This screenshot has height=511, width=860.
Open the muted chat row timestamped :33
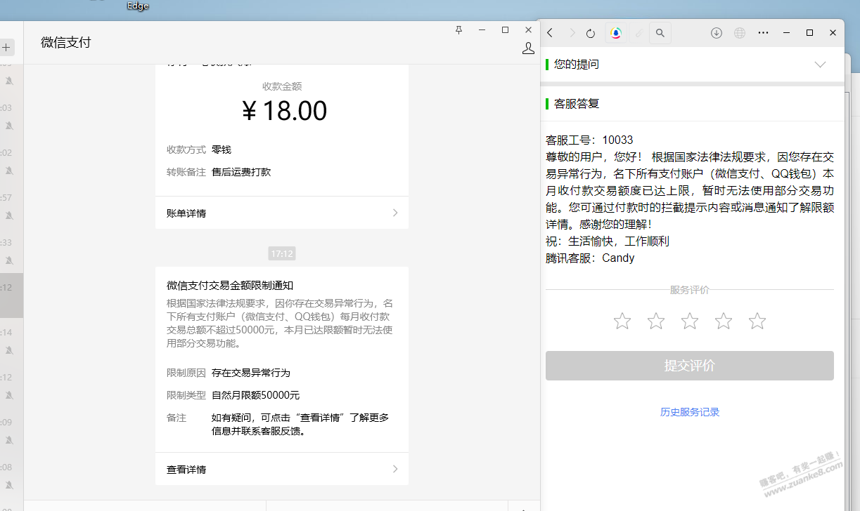[x=11, y=252]
